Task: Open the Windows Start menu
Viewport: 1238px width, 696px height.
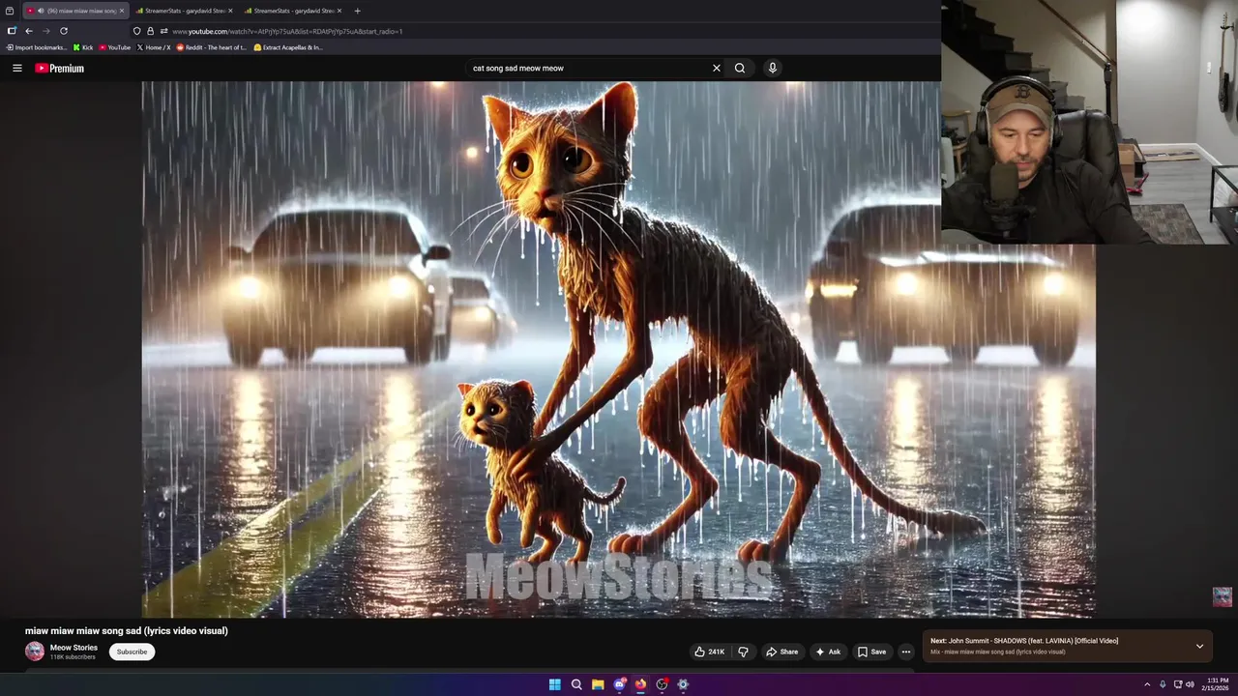Action: pyautogui.click(x=555, y=684)
